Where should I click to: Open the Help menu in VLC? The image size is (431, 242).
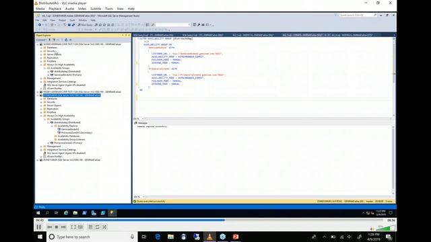(x=131, y=9)
